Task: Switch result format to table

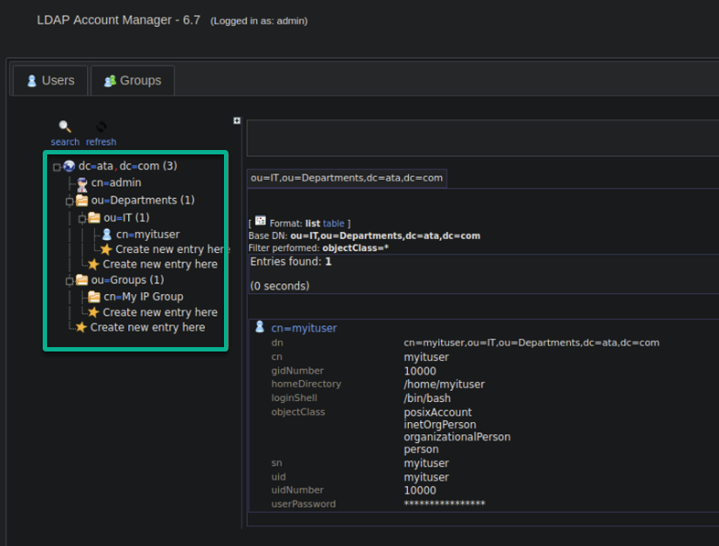Action: 334,223
